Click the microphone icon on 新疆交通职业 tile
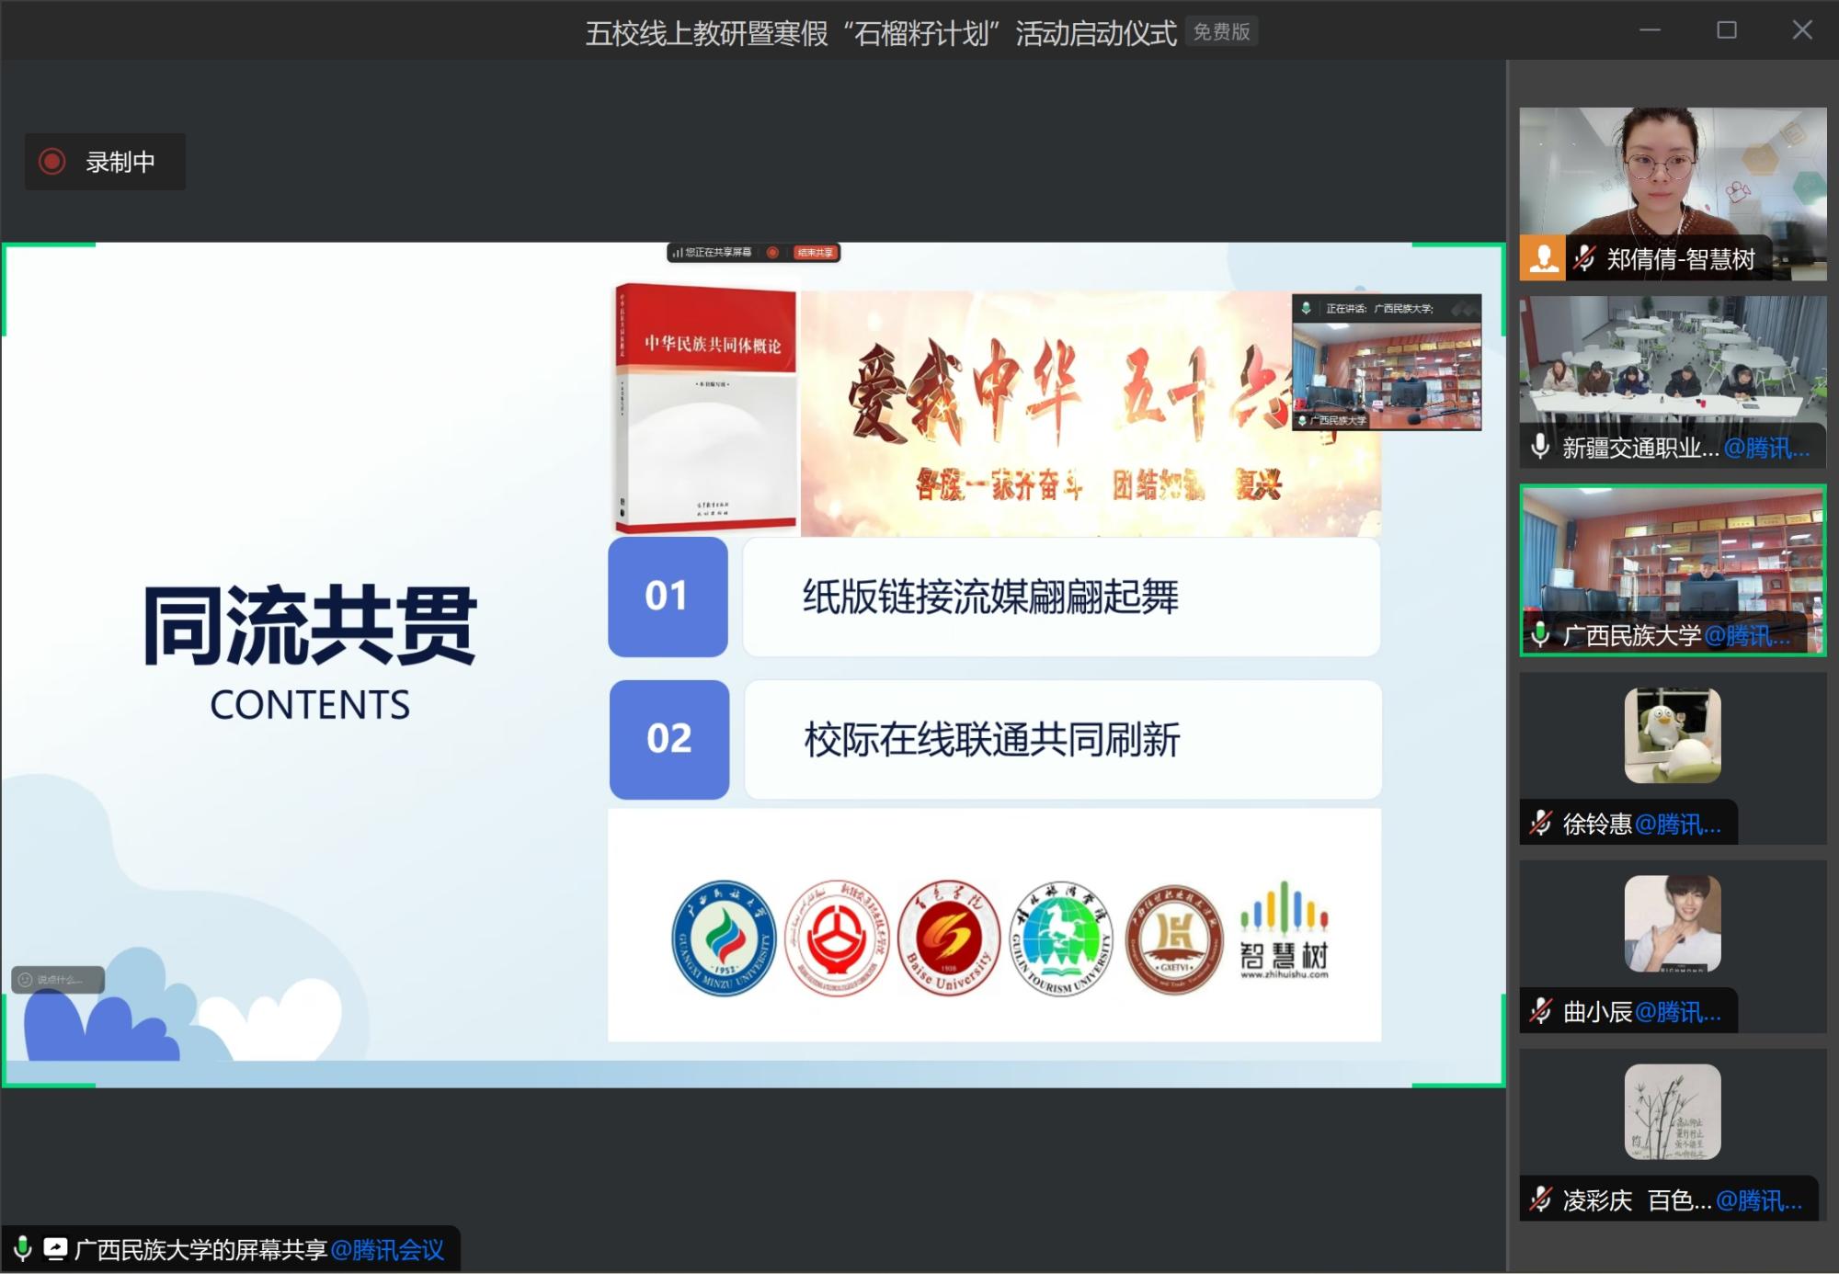The height and width of the screenshot is (1274, 1839). click(x=1540, y=447)
